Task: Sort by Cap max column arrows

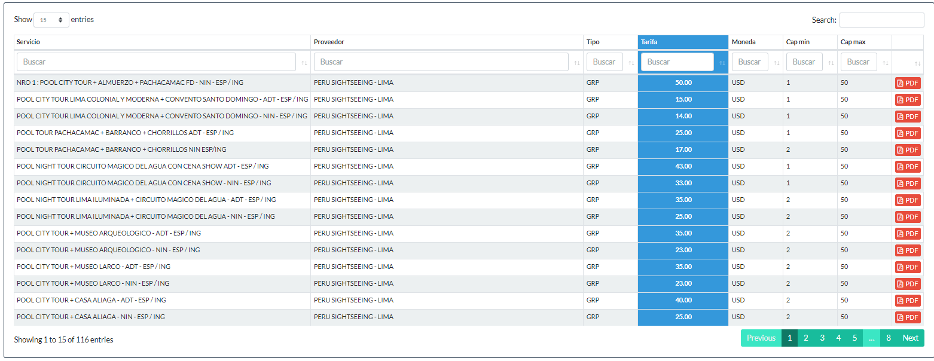Action: (x=886, y=63)
